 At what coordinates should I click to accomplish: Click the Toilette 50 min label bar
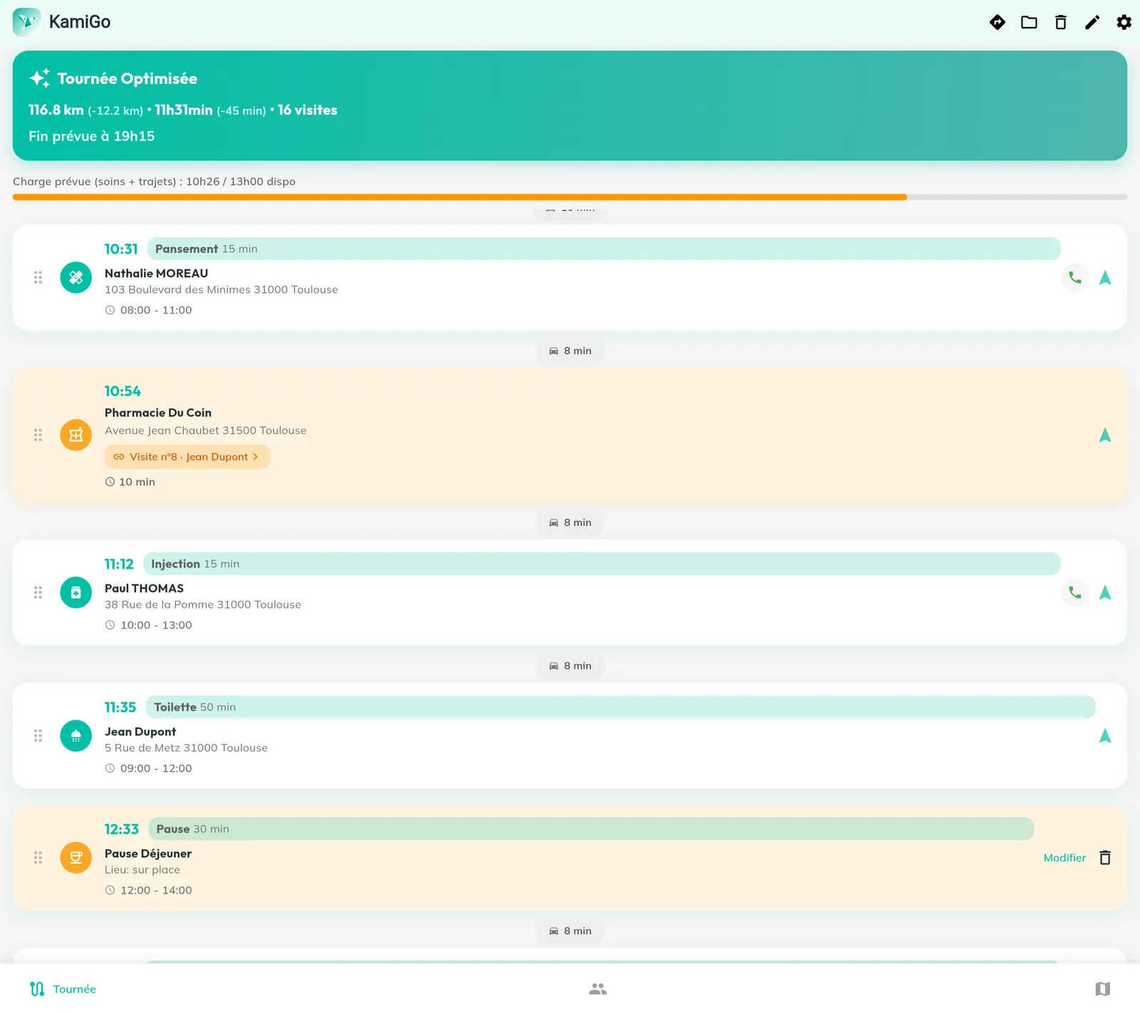point(621,708)
